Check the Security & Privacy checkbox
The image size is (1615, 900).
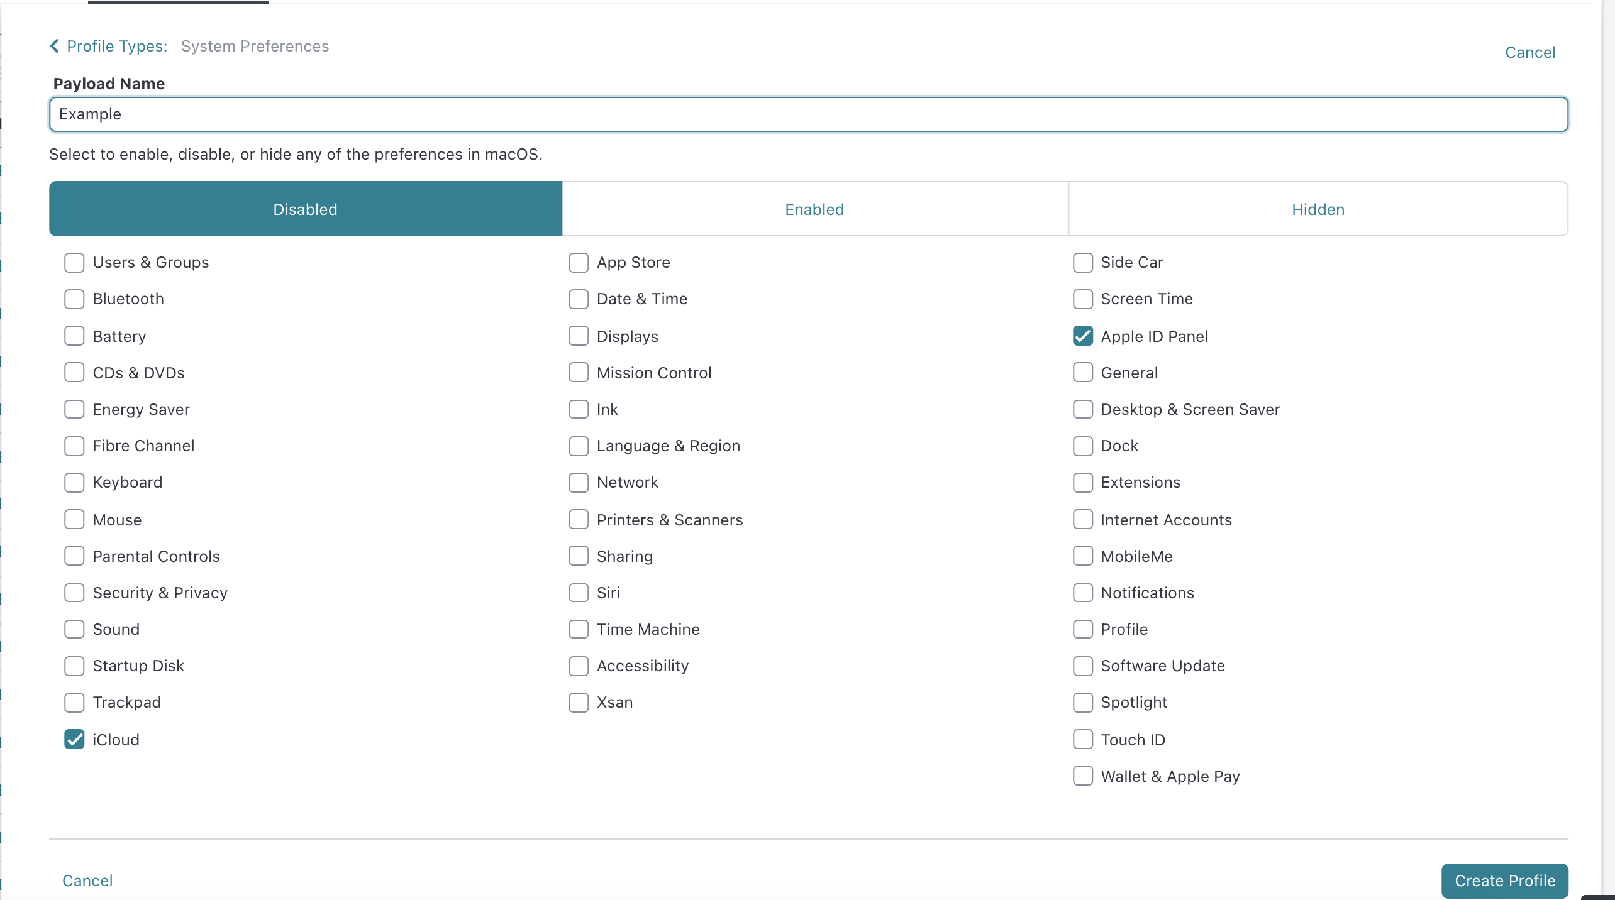coord(74,593)
